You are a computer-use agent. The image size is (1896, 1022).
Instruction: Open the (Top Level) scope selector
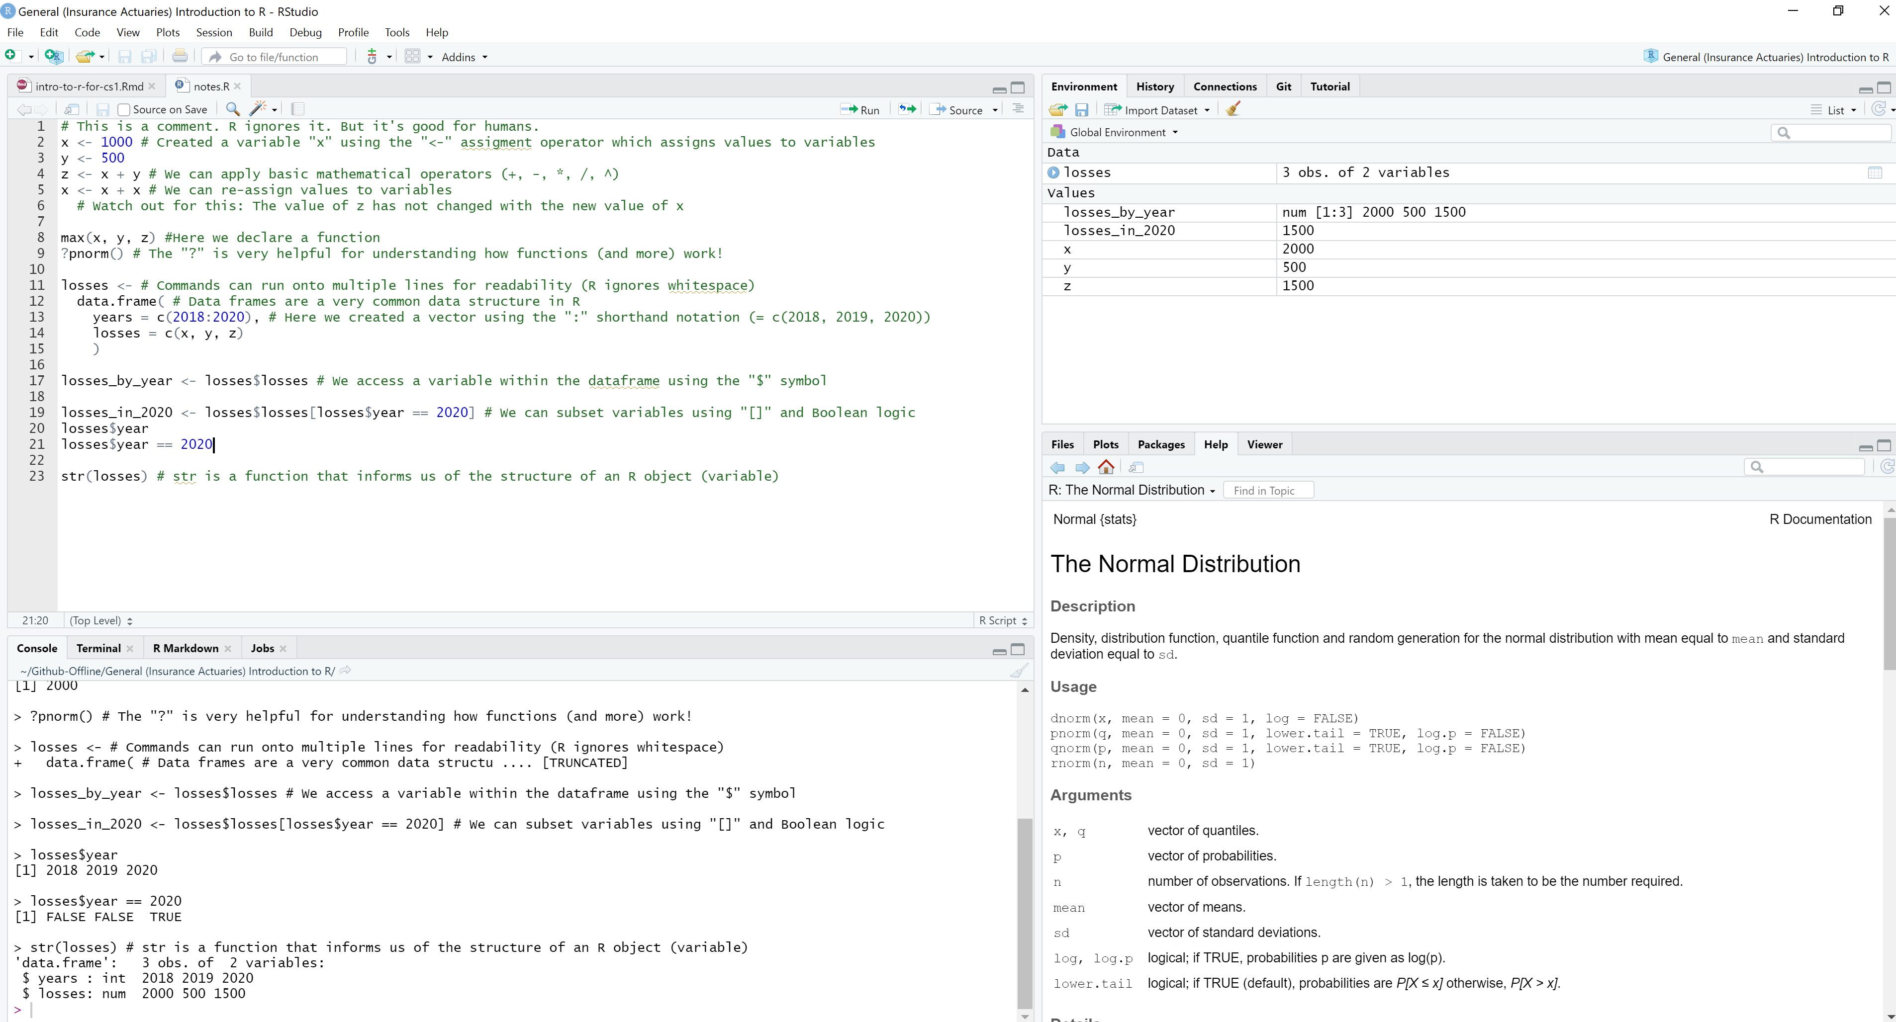[101, 620]
